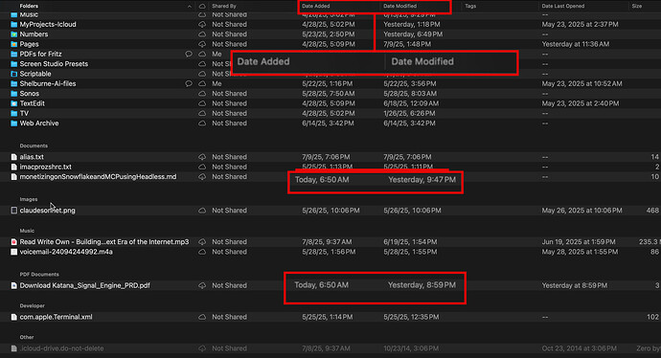Sort by the Folders name column header
The image size is (661, 358).
point(29,6)
